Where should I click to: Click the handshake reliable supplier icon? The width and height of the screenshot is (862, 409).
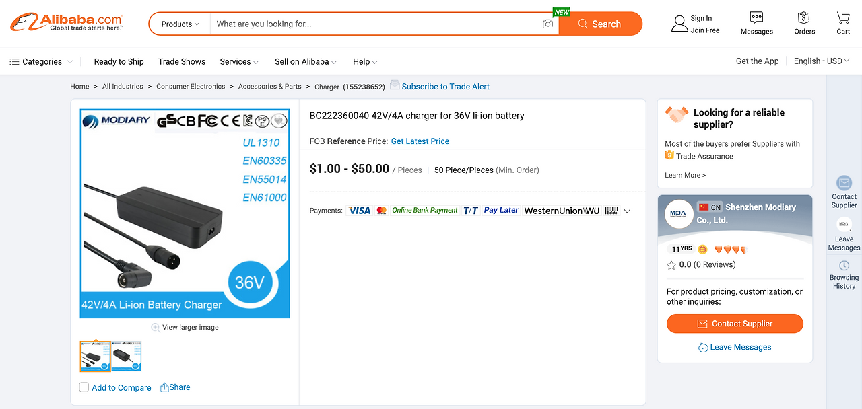[677, 114]
